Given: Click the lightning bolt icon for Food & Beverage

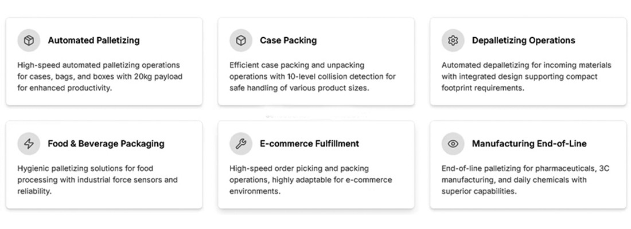Looking at the screenshot, I should click(29, 144).
